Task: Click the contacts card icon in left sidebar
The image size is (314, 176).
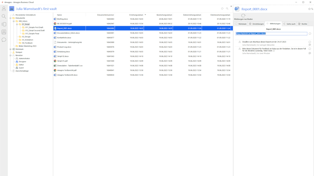Action: (4, 32)
